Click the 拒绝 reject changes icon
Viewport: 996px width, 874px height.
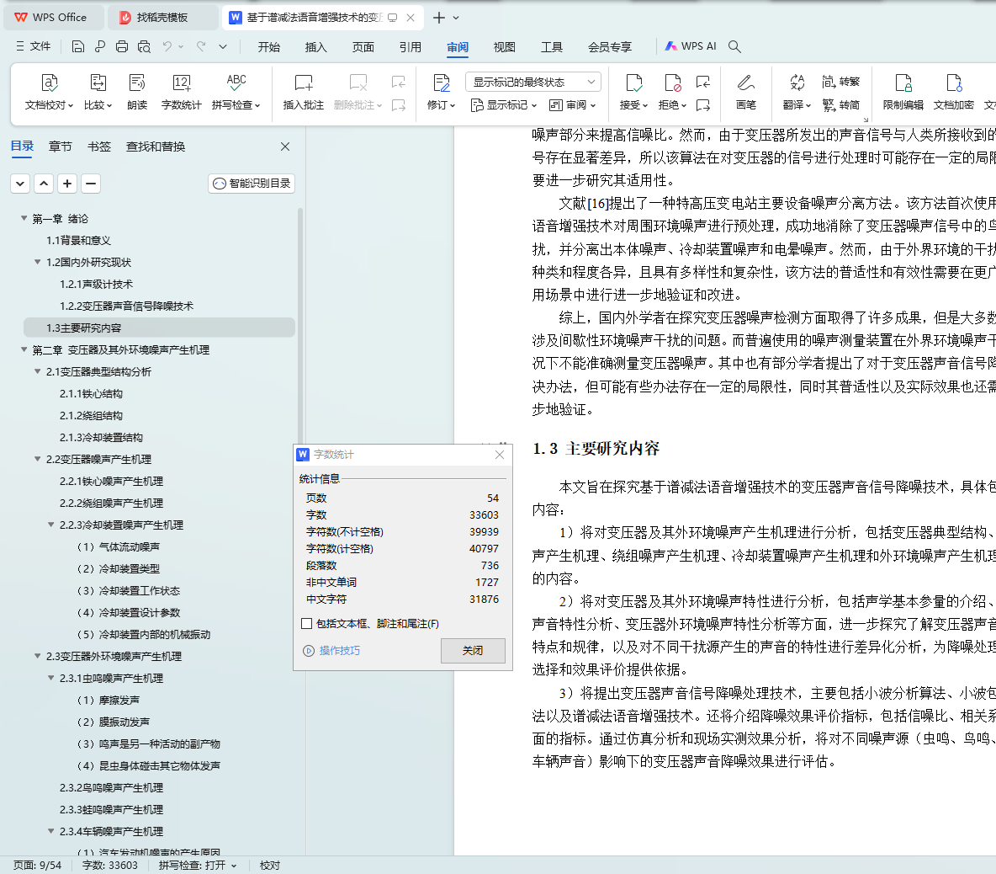672,83
